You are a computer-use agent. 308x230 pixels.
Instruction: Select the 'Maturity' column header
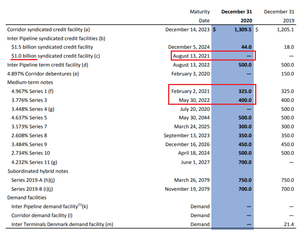click(200, 12)
